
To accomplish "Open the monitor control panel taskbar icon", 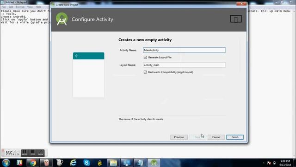I will coord(127,163).
